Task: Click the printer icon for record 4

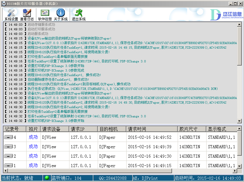Action: click(8, 137)
